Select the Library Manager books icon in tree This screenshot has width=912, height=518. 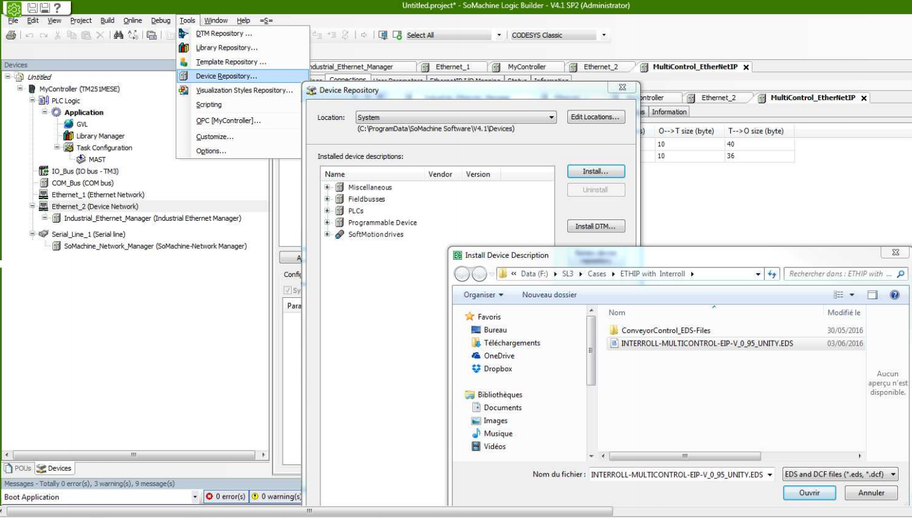click(x=69, y=136)
